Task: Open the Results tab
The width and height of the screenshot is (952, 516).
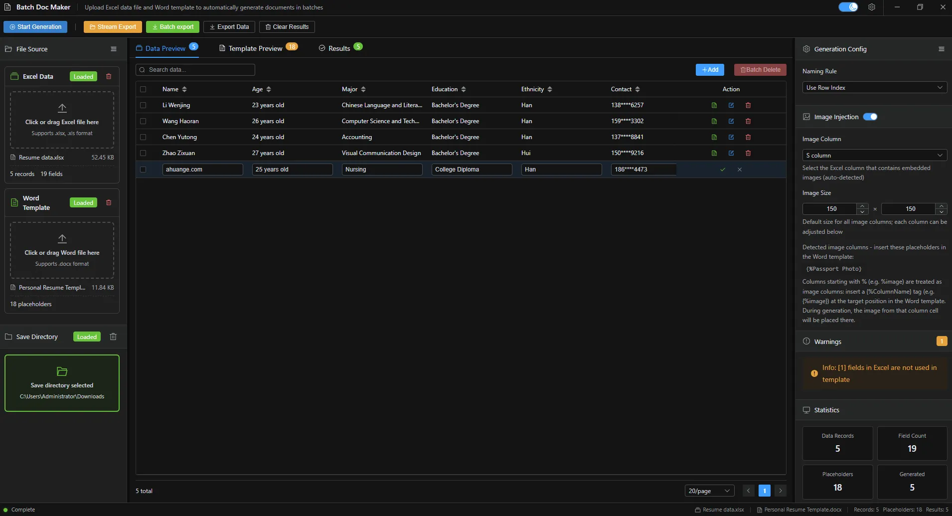Action: click(340, 48)
